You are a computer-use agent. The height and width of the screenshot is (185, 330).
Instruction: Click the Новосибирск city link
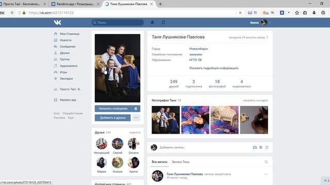coord(199,49)
